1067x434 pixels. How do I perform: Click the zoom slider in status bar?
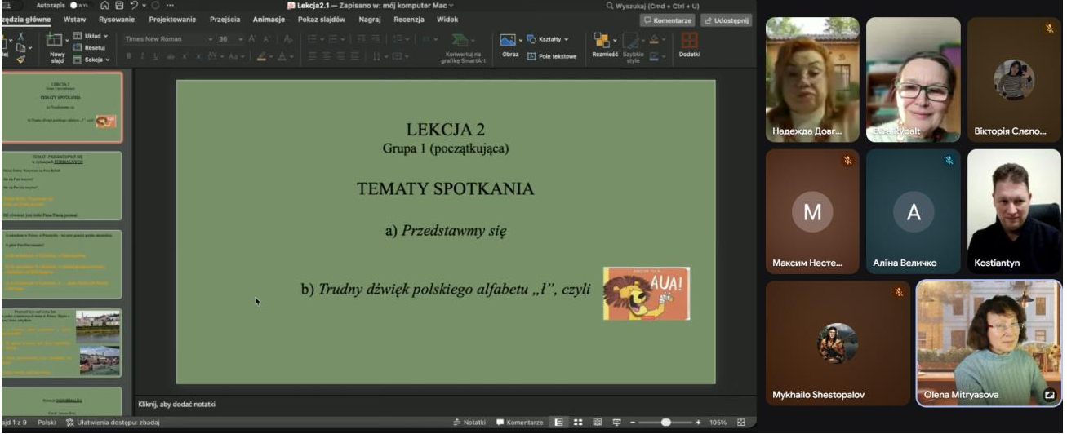click(x=666, y=423)
